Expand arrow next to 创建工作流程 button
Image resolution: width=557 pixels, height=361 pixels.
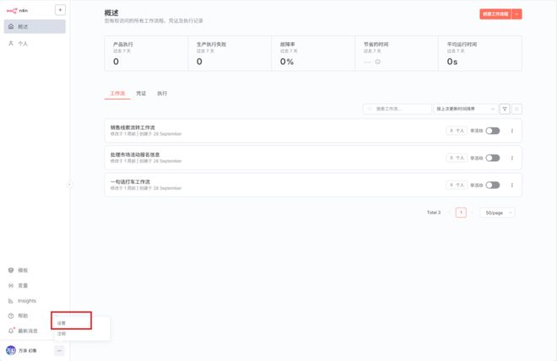pos(516,14)
